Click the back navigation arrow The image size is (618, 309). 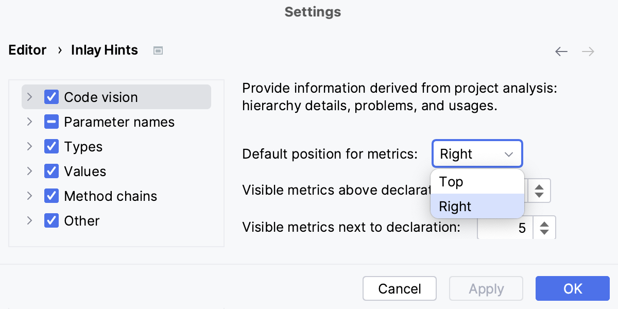tap(561, 51)
